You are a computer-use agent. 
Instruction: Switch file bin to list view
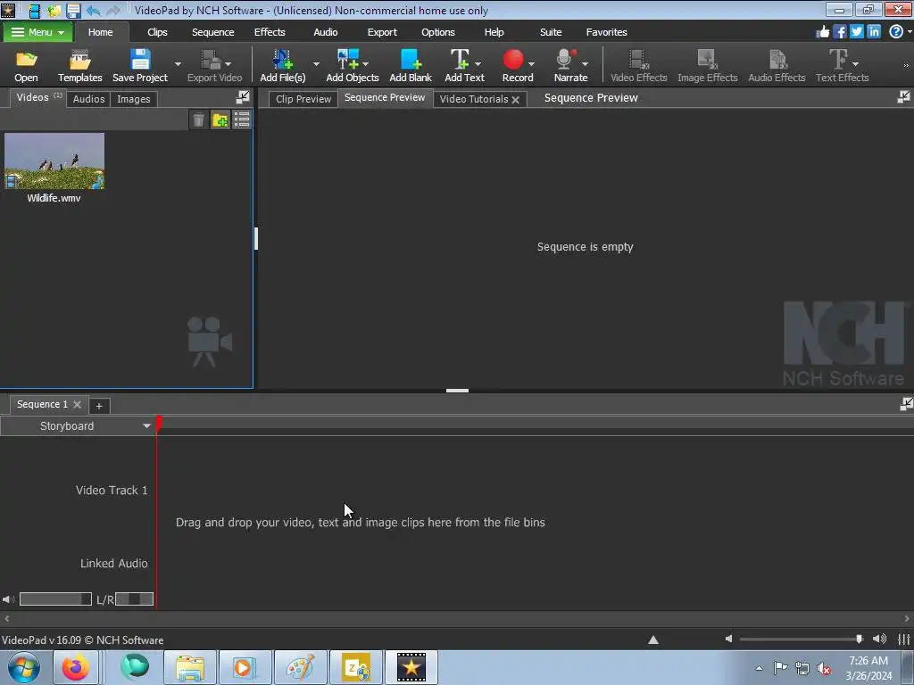point(241,120)
